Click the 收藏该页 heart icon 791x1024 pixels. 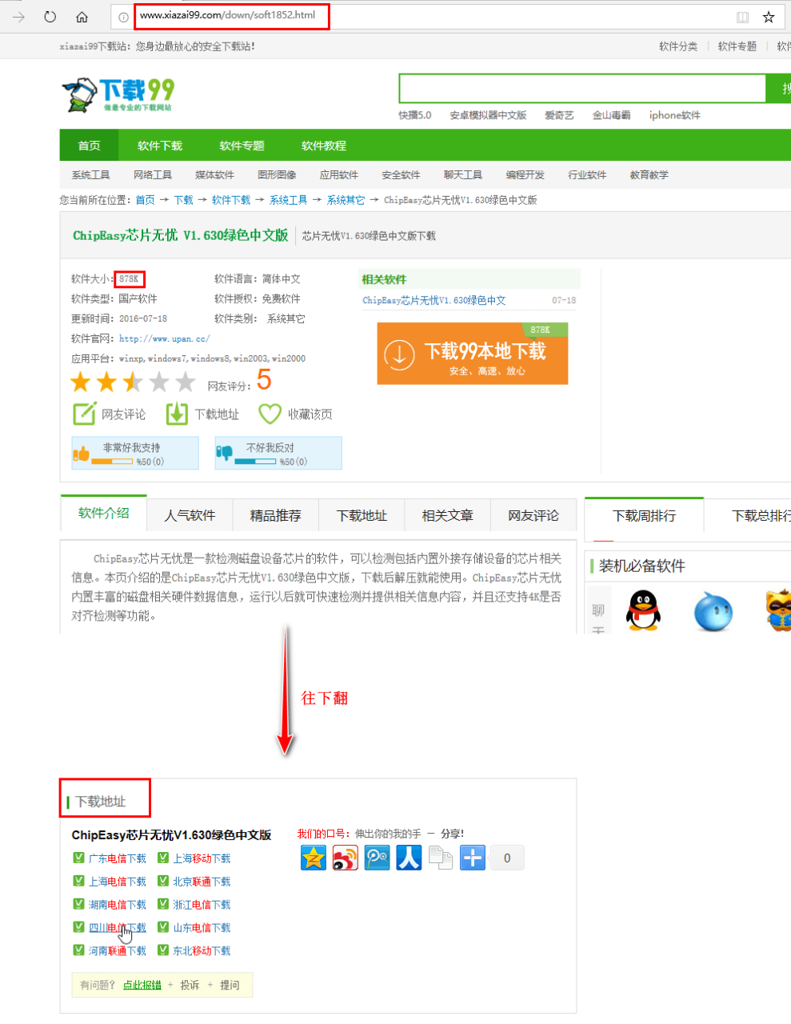point(269,414)
